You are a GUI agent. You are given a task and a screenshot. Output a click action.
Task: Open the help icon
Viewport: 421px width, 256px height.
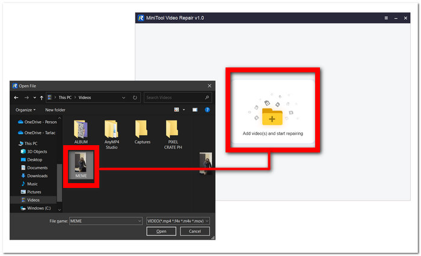[207, 110]
